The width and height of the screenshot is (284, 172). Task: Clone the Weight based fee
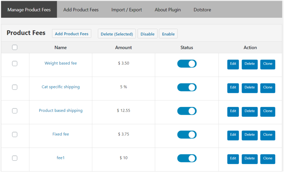tap(267, 64)
